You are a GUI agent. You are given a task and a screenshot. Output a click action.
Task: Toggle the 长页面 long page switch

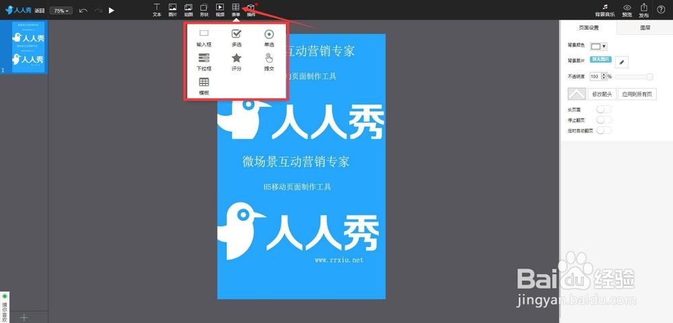604,109
